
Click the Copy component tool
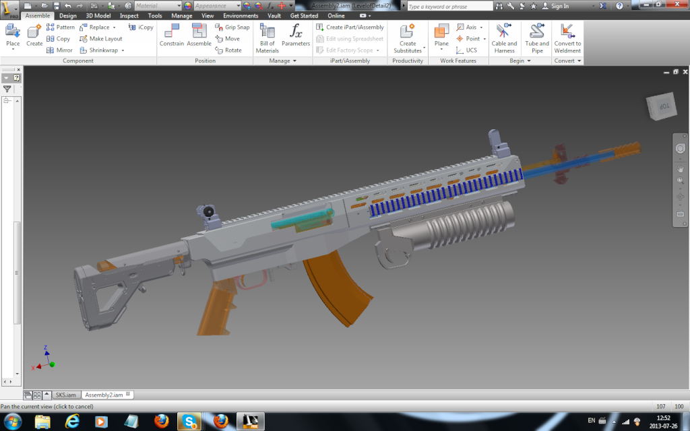pyautogui.click(x=59, y=38)
